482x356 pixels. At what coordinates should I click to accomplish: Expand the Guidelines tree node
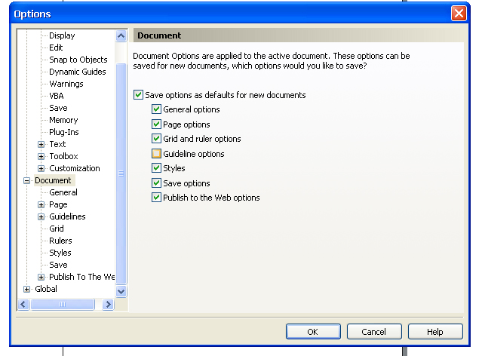(x=41, y=216)
